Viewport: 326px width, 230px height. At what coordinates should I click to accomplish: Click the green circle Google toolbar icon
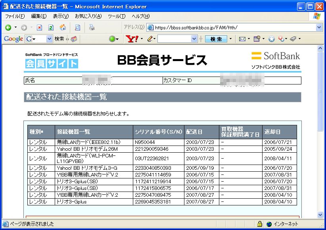[112, 39]
